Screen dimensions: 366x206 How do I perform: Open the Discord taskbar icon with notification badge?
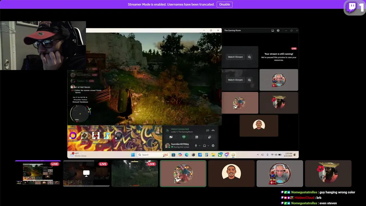226,155
